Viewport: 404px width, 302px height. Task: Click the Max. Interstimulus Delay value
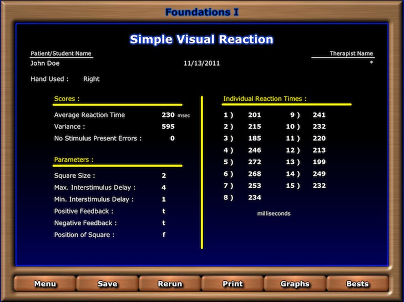click(164, 188)
